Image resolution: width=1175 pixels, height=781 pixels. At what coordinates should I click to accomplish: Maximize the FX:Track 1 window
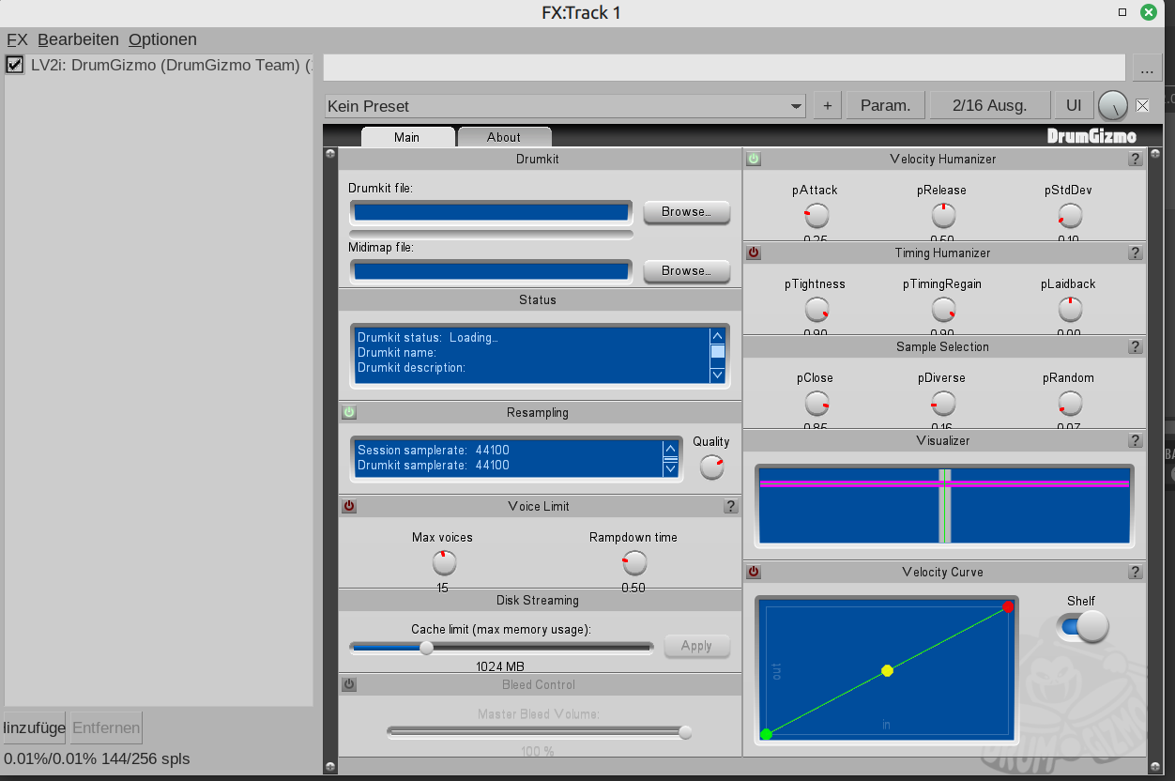(1122, 12)
